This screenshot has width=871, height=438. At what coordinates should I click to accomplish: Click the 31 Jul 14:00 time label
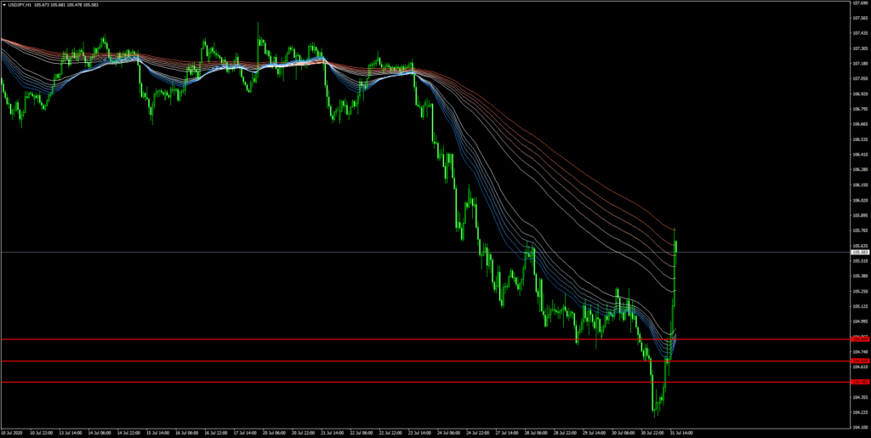coord(682,432)
